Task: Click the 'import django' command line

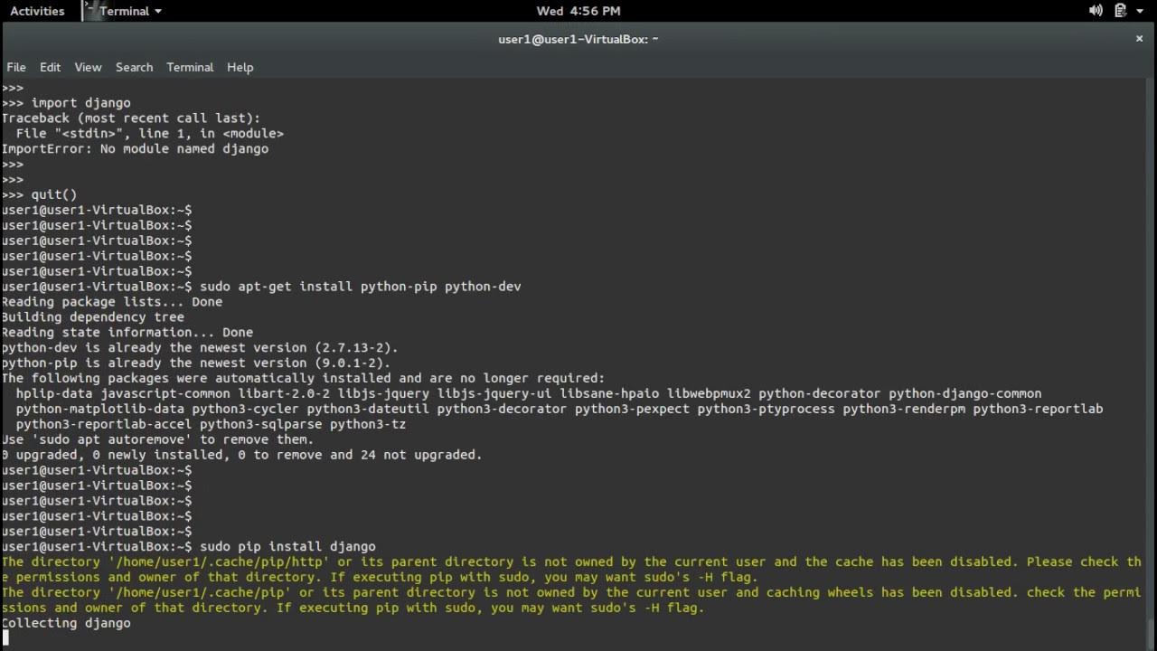Action: click(x=66, y=102)
